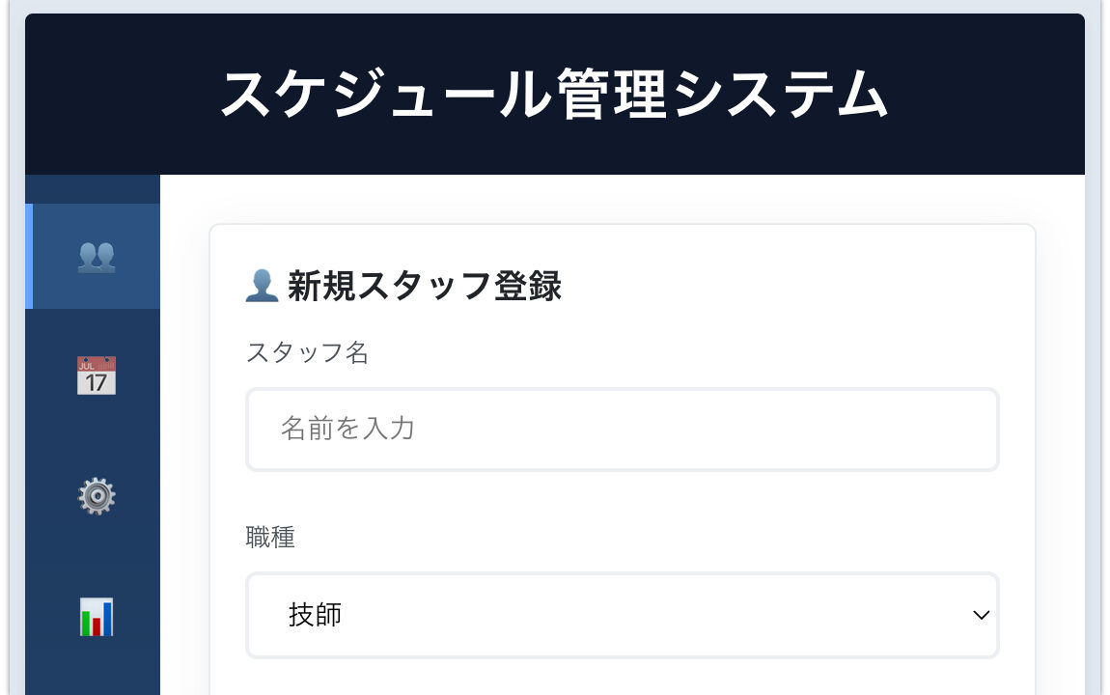This screenshot has height=695, width=1110.
Task: Click the chevron arrow in 職種 selector
Action: pos(981,615)
